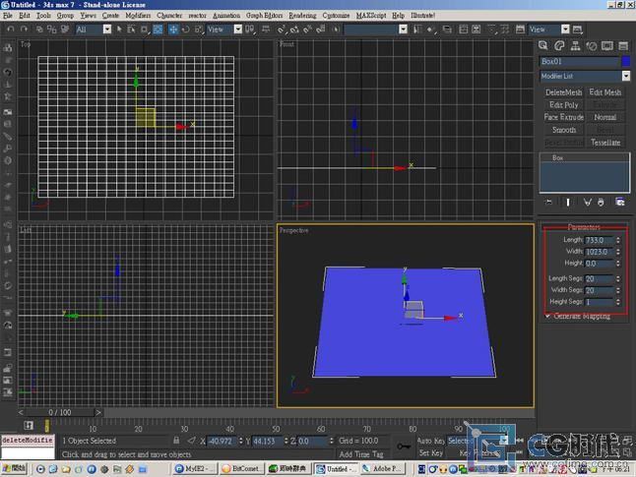Click Make Unique icon below stack
Screen dimensions: 636x477
coord(587,202)
